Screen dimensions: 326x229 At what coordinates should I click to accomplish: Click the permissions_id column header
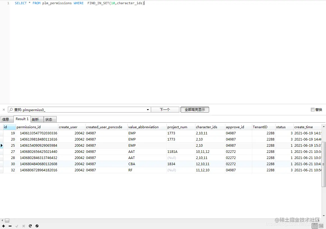(x=37, y=127)
